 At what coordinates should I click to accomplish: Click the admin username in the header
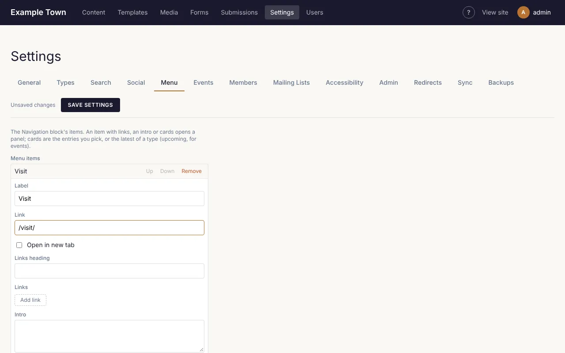(x=542, y=12)
